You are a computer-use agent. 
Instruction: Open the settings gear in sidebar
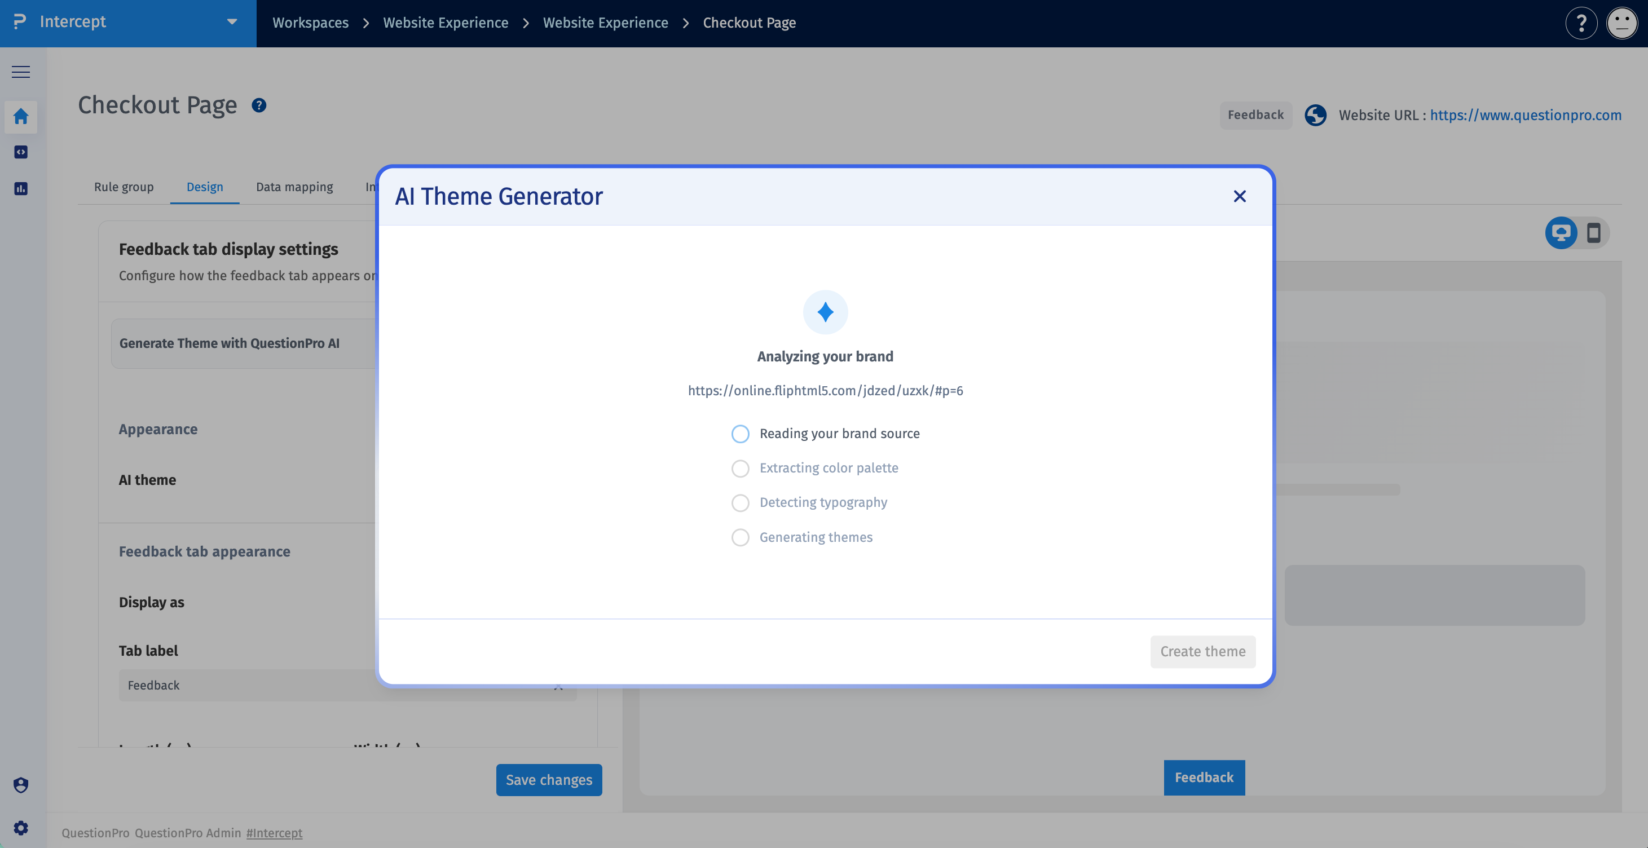click(20, 828)
